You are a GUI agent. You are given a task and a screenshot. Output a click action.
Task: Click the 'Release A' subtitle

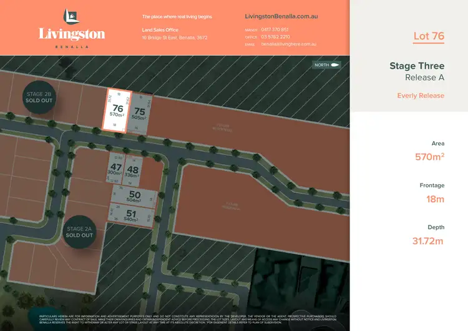pyautogui.click(x=424, y=77)
